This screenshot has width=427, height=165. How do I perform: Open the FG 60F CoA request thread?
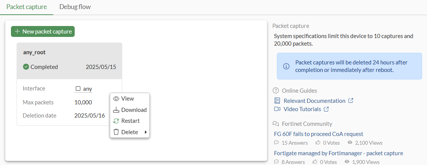pyautogui.click(x=318, y=134)
